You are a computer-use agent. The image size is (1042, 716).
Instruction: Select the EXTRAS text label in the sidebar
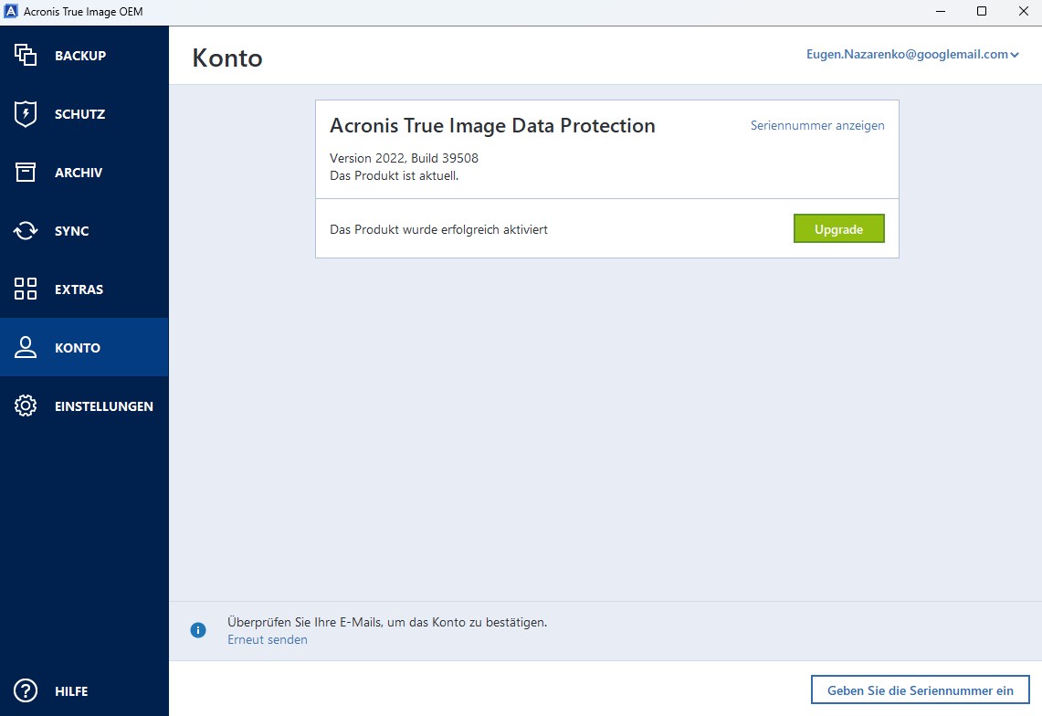point(79,290)
